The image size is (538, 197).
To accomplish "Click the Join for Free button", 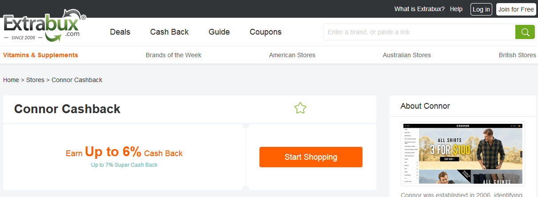I will coord(516,9).
